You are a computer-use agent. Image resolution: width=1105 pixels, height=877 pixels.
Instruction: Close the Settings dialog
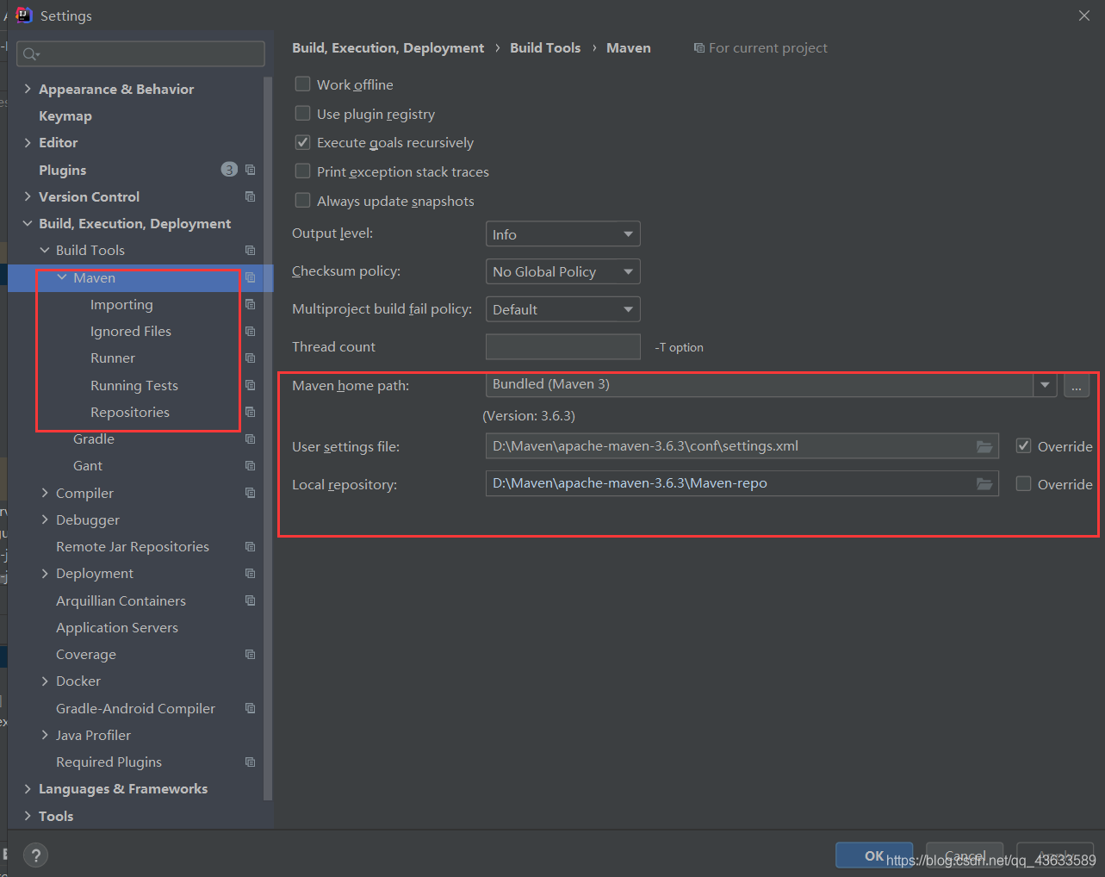[x=1084, y=16]
